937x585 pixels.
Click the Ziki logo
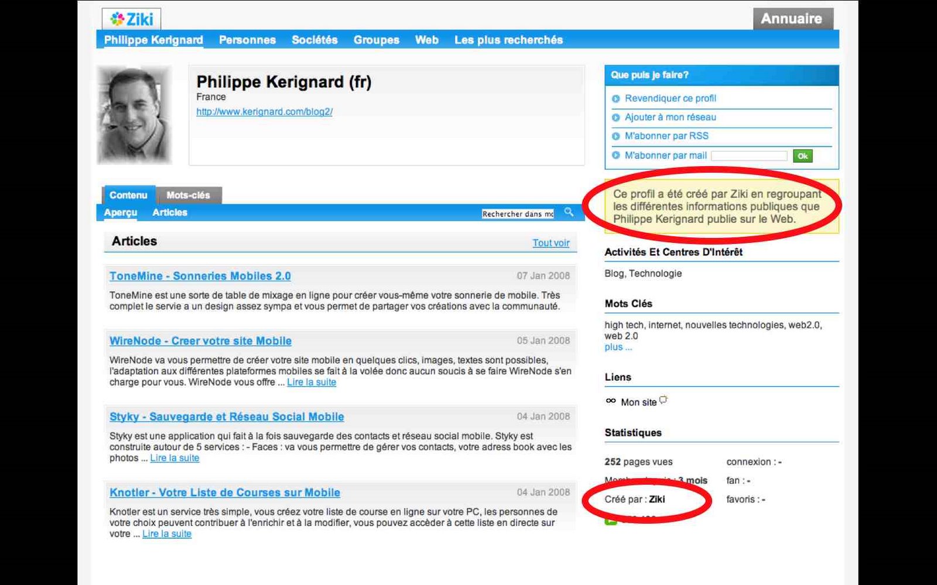point(131,19)
